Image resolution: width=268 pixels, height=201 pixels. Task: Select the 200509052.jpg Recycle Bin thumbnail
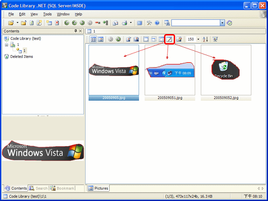coord(226,73)
